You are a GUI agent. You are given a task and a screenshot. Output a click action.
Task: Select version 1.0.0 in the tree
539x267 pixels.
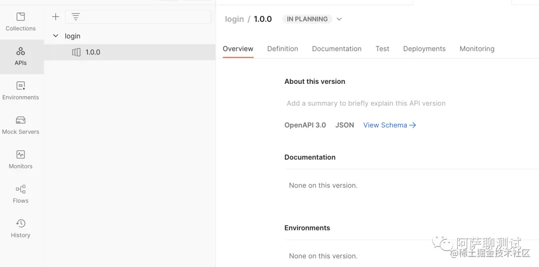pos(93,52)
